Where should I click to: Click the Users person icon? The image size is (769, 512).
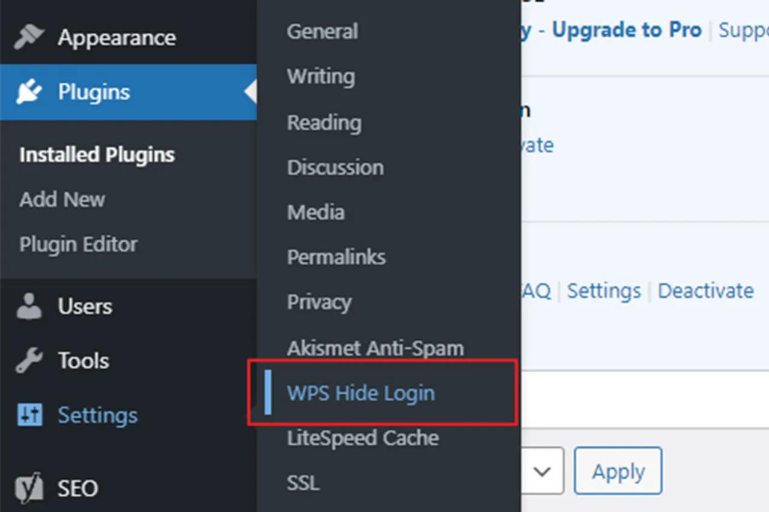click(x=29, y=306)
